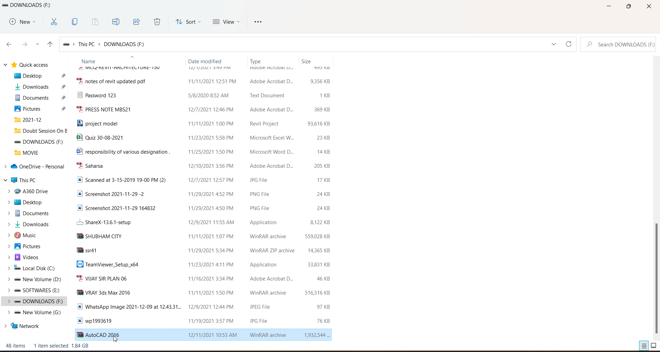Select the TeamViewer_Setup_x64 application icon
This screenshot has width=660, height=352.
pyautogui.click(x=80, y=264)
